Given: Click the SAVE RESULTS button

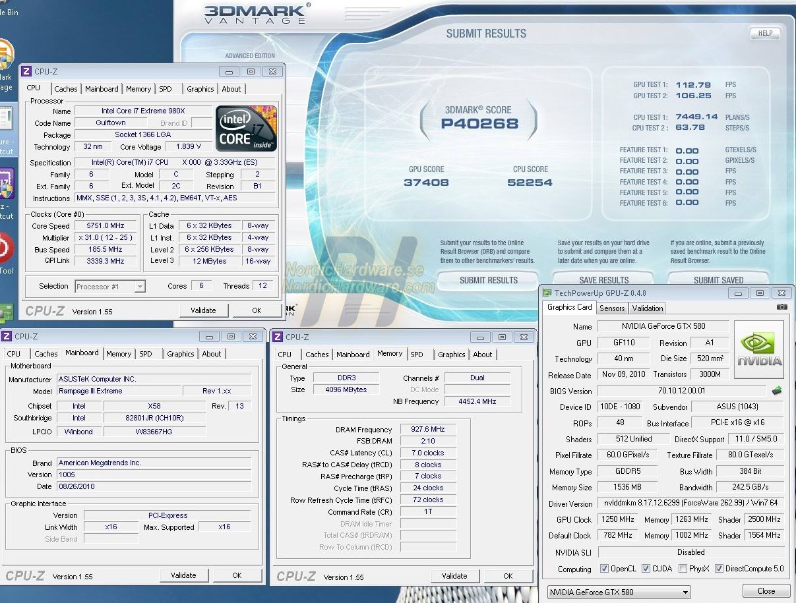Looking at the screenshot, I should [x=603, y=280].
